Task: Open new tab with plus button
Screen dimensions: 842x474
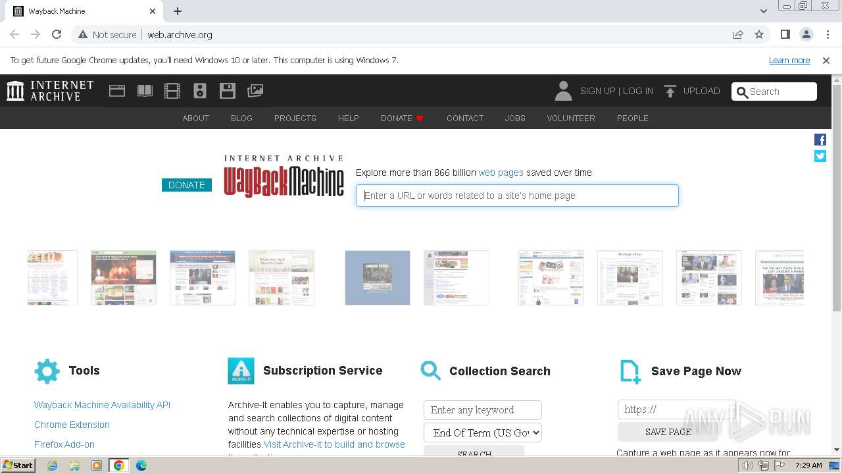Action: click(x=178, y=11)
